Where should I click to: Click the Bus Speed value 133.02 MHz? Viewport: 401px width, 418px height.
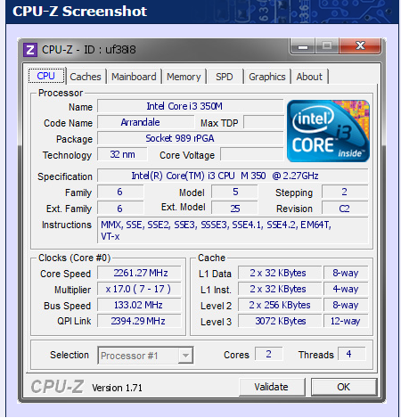(139, 305)
